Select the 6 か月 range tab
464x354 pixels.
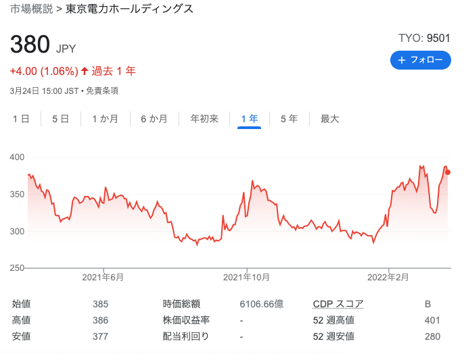pos(154,119)
